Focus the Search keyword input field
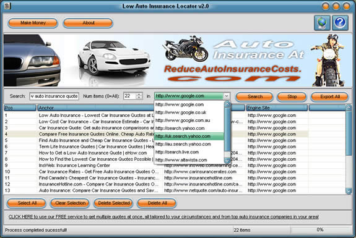 click(x=54, y=96)
